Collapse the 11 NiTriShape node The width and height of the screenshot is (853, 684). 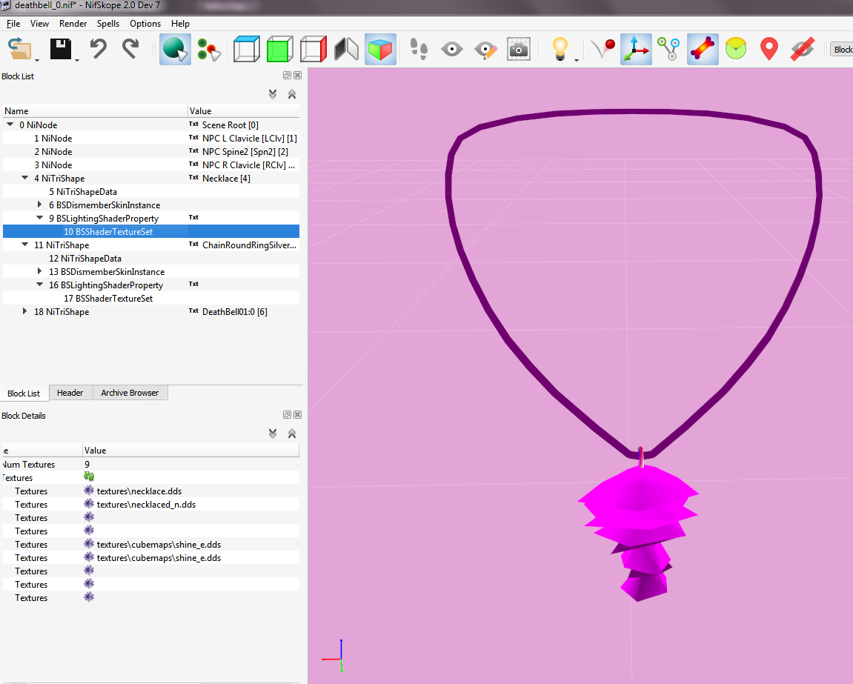pos(25,245)
